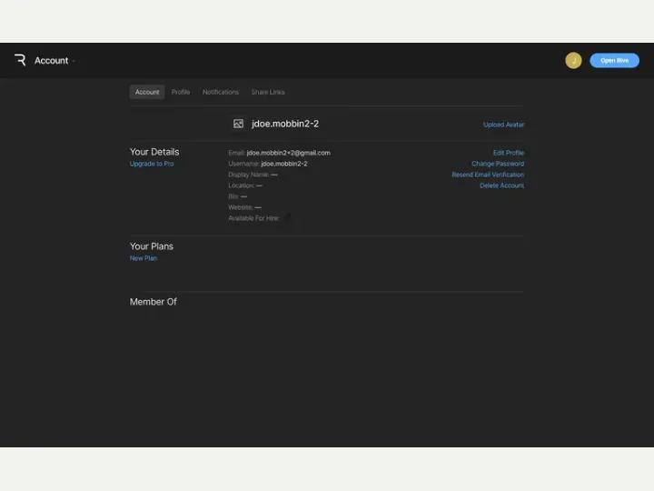The image size is (654, 491).
Task: Go to the Share Links tab
Action: 268,92
